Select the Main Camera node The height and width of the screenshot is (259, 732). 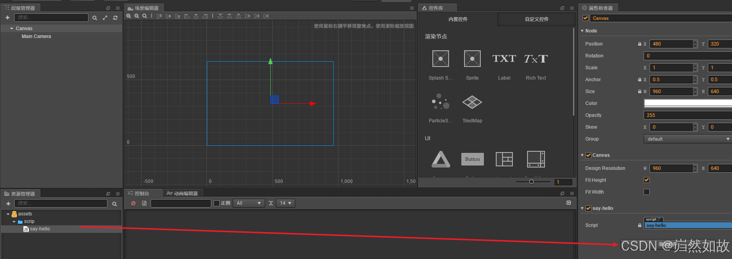click(36, 36)
